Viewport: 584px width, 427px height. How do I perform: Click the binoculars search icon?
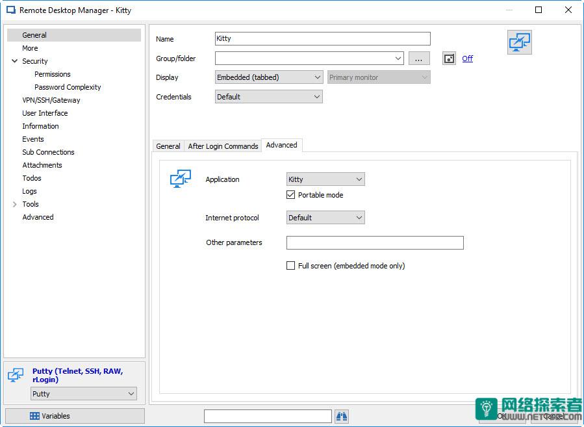[342, 416]
